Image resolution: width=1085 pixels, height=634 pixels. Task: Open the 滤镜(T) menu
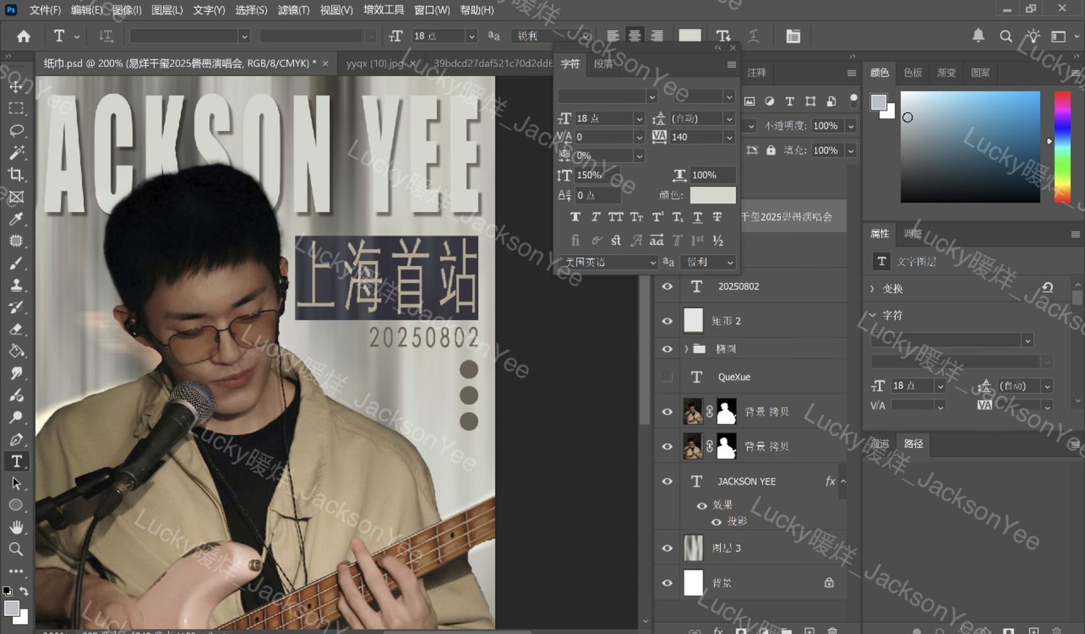293,10
